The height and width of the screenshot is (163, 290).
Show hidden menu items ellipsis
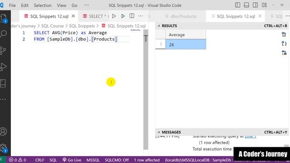click(87, 5)
